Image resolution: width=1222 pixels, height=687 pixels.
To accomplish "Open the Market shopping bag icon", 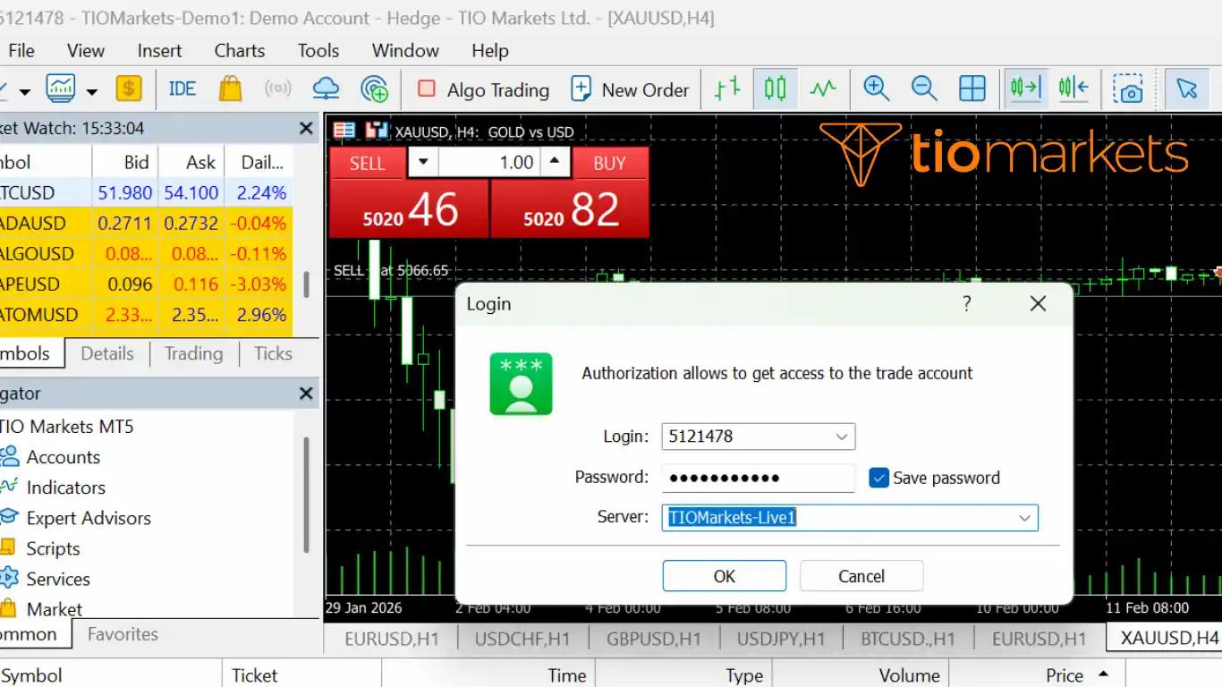I will [x=231, y=89].
